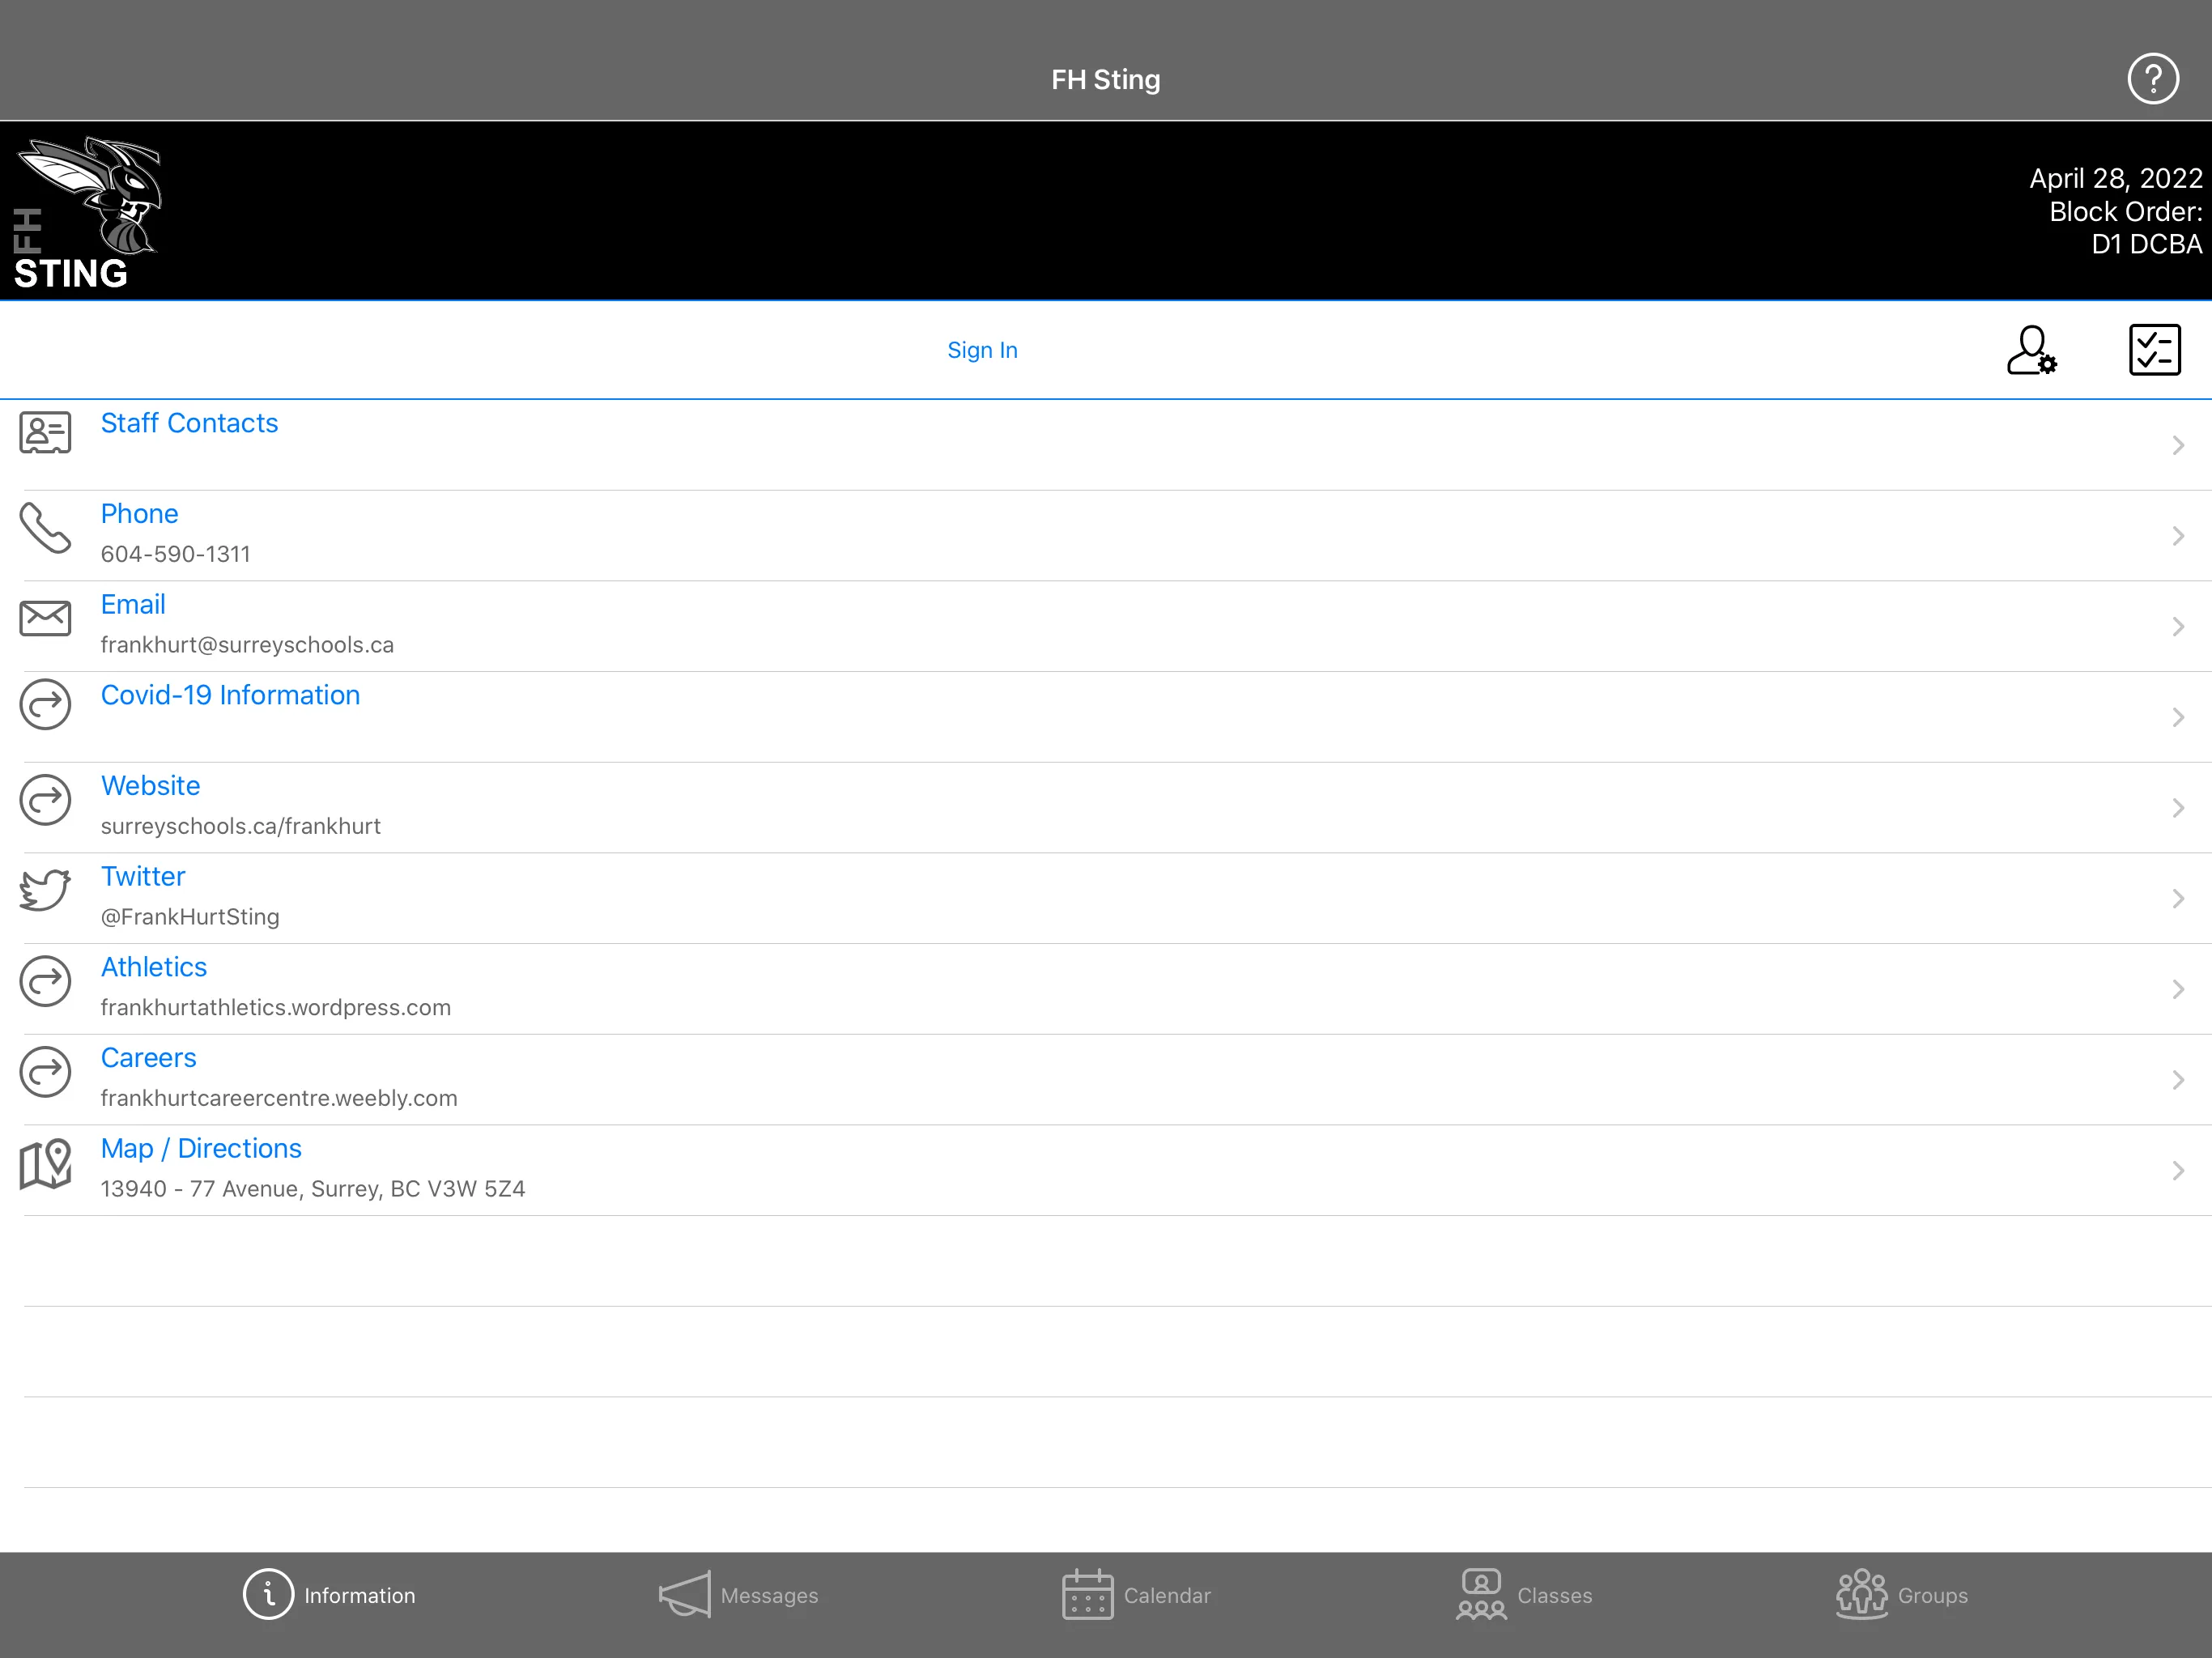Expand the Twitter row chevron
The image size is (2212, 1658).
coord(2178,899)
